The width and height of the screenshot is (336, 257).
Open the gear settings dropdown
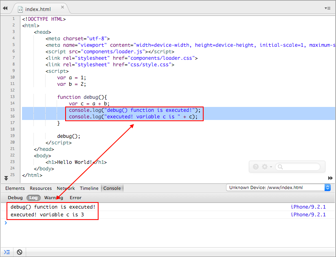(x=267, y=167)
